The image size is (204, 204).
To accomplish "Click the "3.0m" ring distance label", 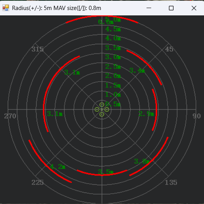I will tap(113, 57).
